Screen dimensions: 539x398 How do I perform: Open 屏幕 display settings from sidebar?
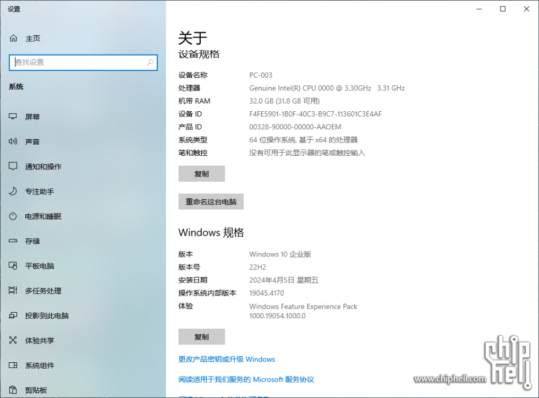[33, 116]
